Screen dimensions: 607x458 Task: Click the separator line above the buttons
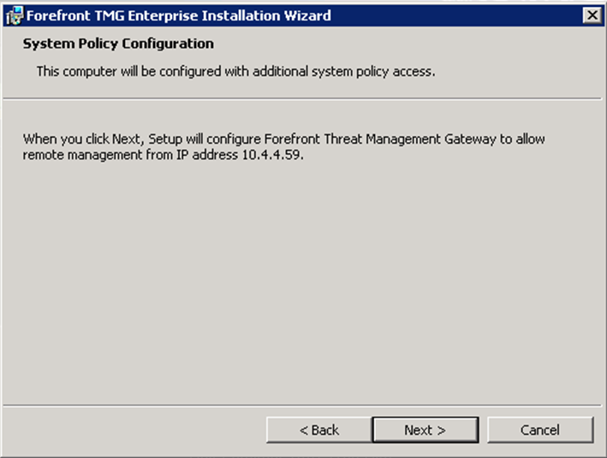click(x=303, y=404)
